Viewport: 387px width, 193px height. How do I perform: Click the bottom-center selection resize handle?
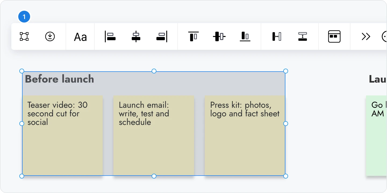[154, 176]
